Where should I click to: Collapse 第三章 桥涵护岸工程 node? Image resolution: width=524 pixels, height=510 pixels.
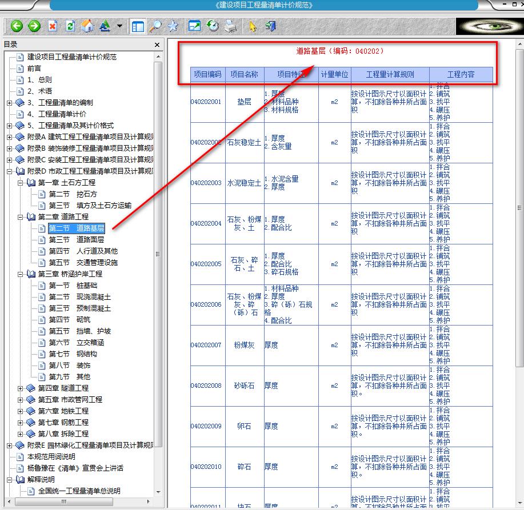(x=20, y=274)
